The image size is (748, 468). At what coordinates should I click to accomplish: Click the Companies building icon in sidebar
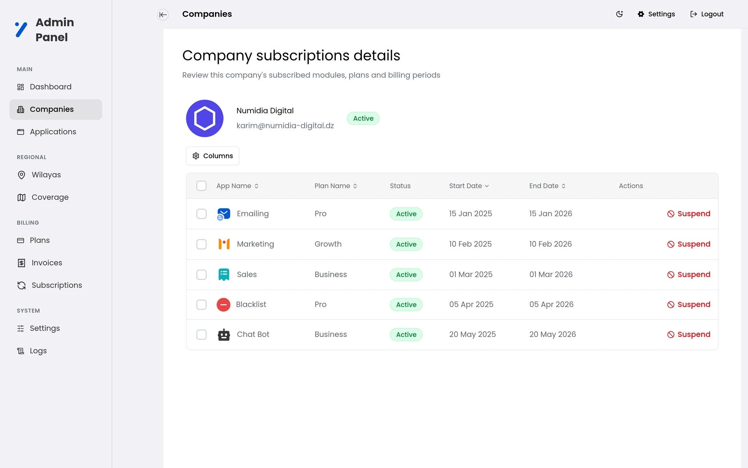[x=21, y=110]
